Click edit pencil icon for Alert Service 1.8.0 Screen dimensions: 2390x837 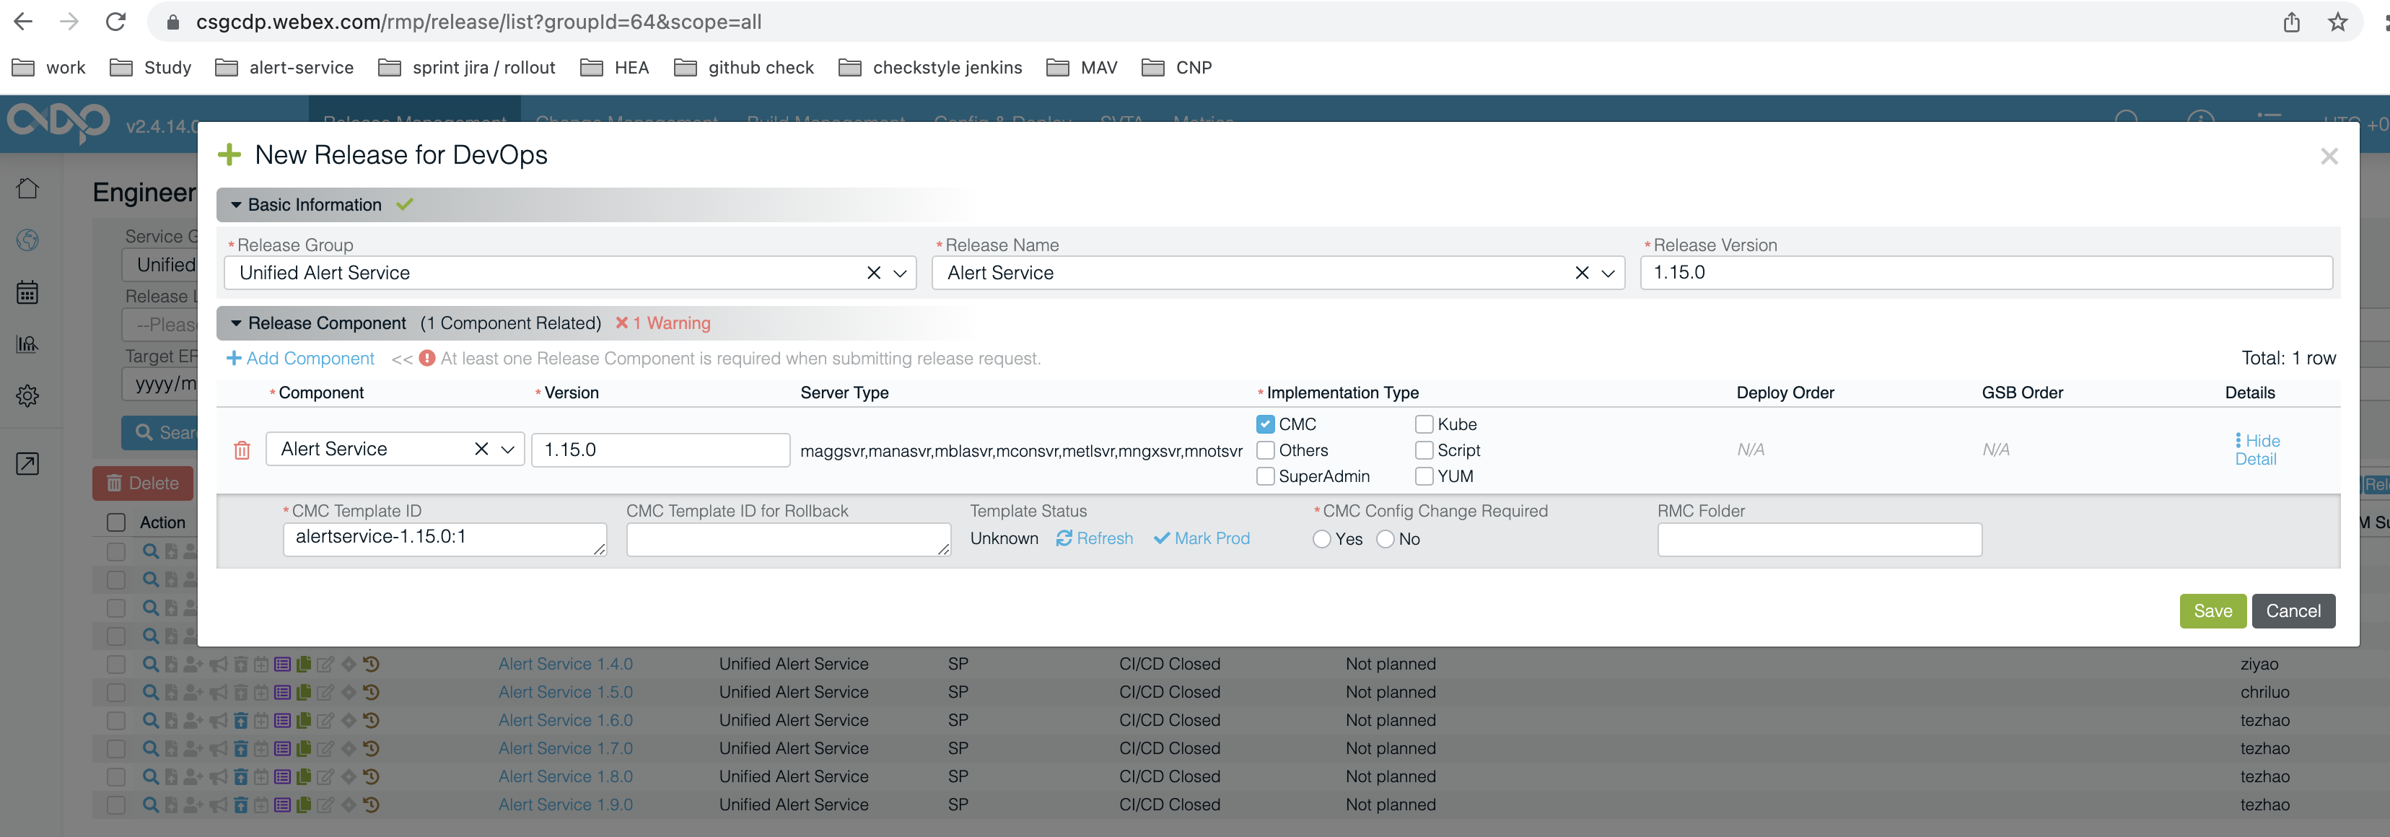pyautogui.click(x=325, y=776)
